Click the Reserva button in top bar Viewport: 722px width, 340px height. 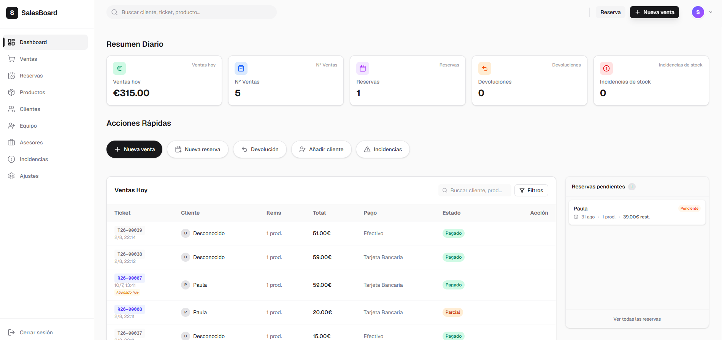point(611,12)
